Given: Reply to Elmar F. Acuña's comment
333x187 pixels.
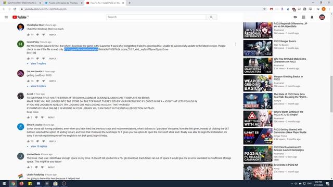Looking at the screenshot, I should click(53, 141).
